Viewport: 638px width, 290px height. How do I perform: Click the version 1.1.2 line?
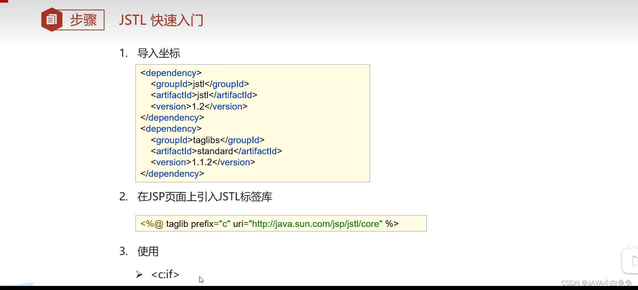tap(203, 162)
